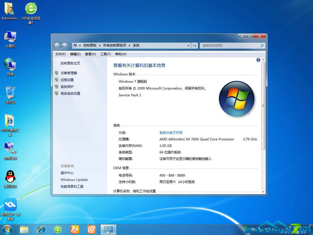Open the 工具 menu
This screenshot has height=235, width=313.
(105, 54)
